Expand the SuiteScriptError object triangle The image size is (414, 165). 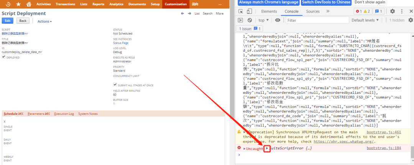tap(267, 149)
